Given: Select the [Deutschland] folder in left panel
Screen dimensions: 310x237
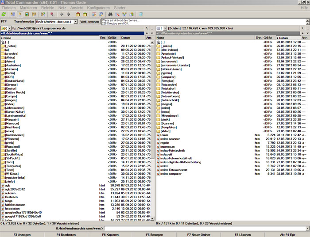Looking at the screenshot, I should click(15, 81).
